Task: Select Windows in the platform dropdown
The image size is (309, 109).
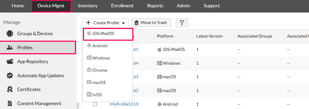Action: (101, 58)
